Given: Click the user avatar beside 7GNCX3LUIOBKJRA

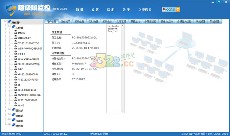Looking at the screenshot, I should (x=16, y=94).
